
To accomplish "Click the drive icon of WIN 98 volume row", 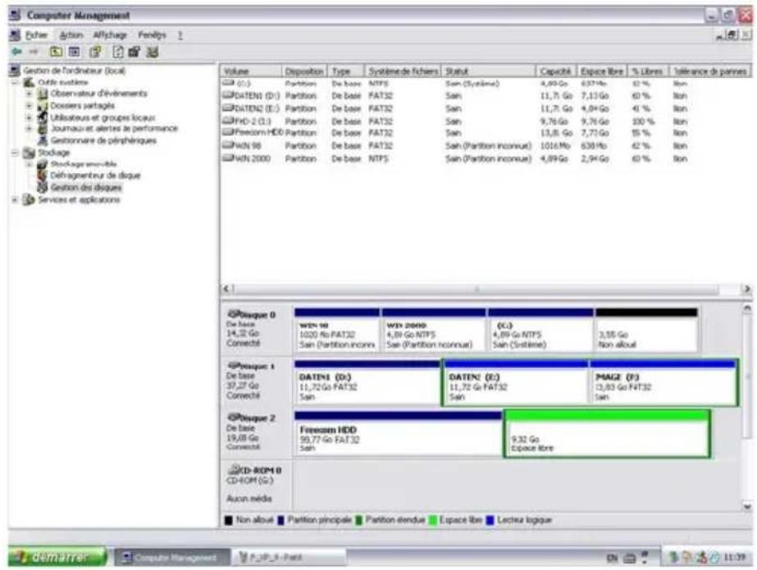I will click(228, 145).
